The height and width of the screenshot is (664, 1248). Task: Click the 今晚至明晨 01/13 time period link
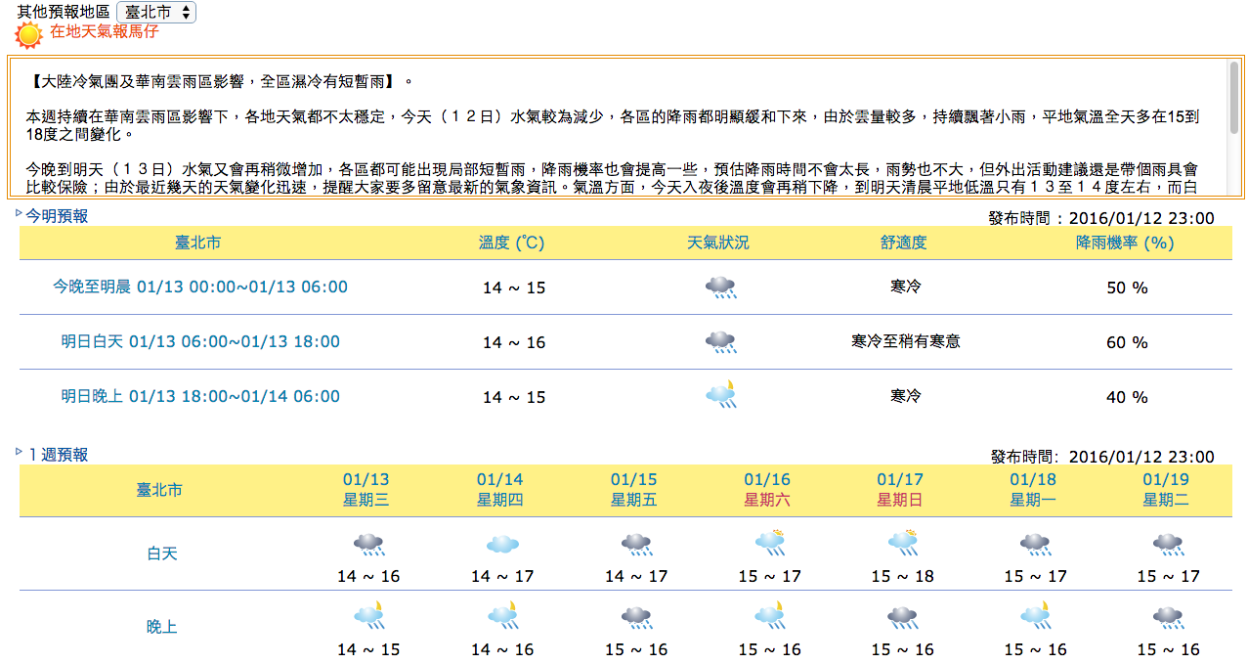tap(200, 287)
